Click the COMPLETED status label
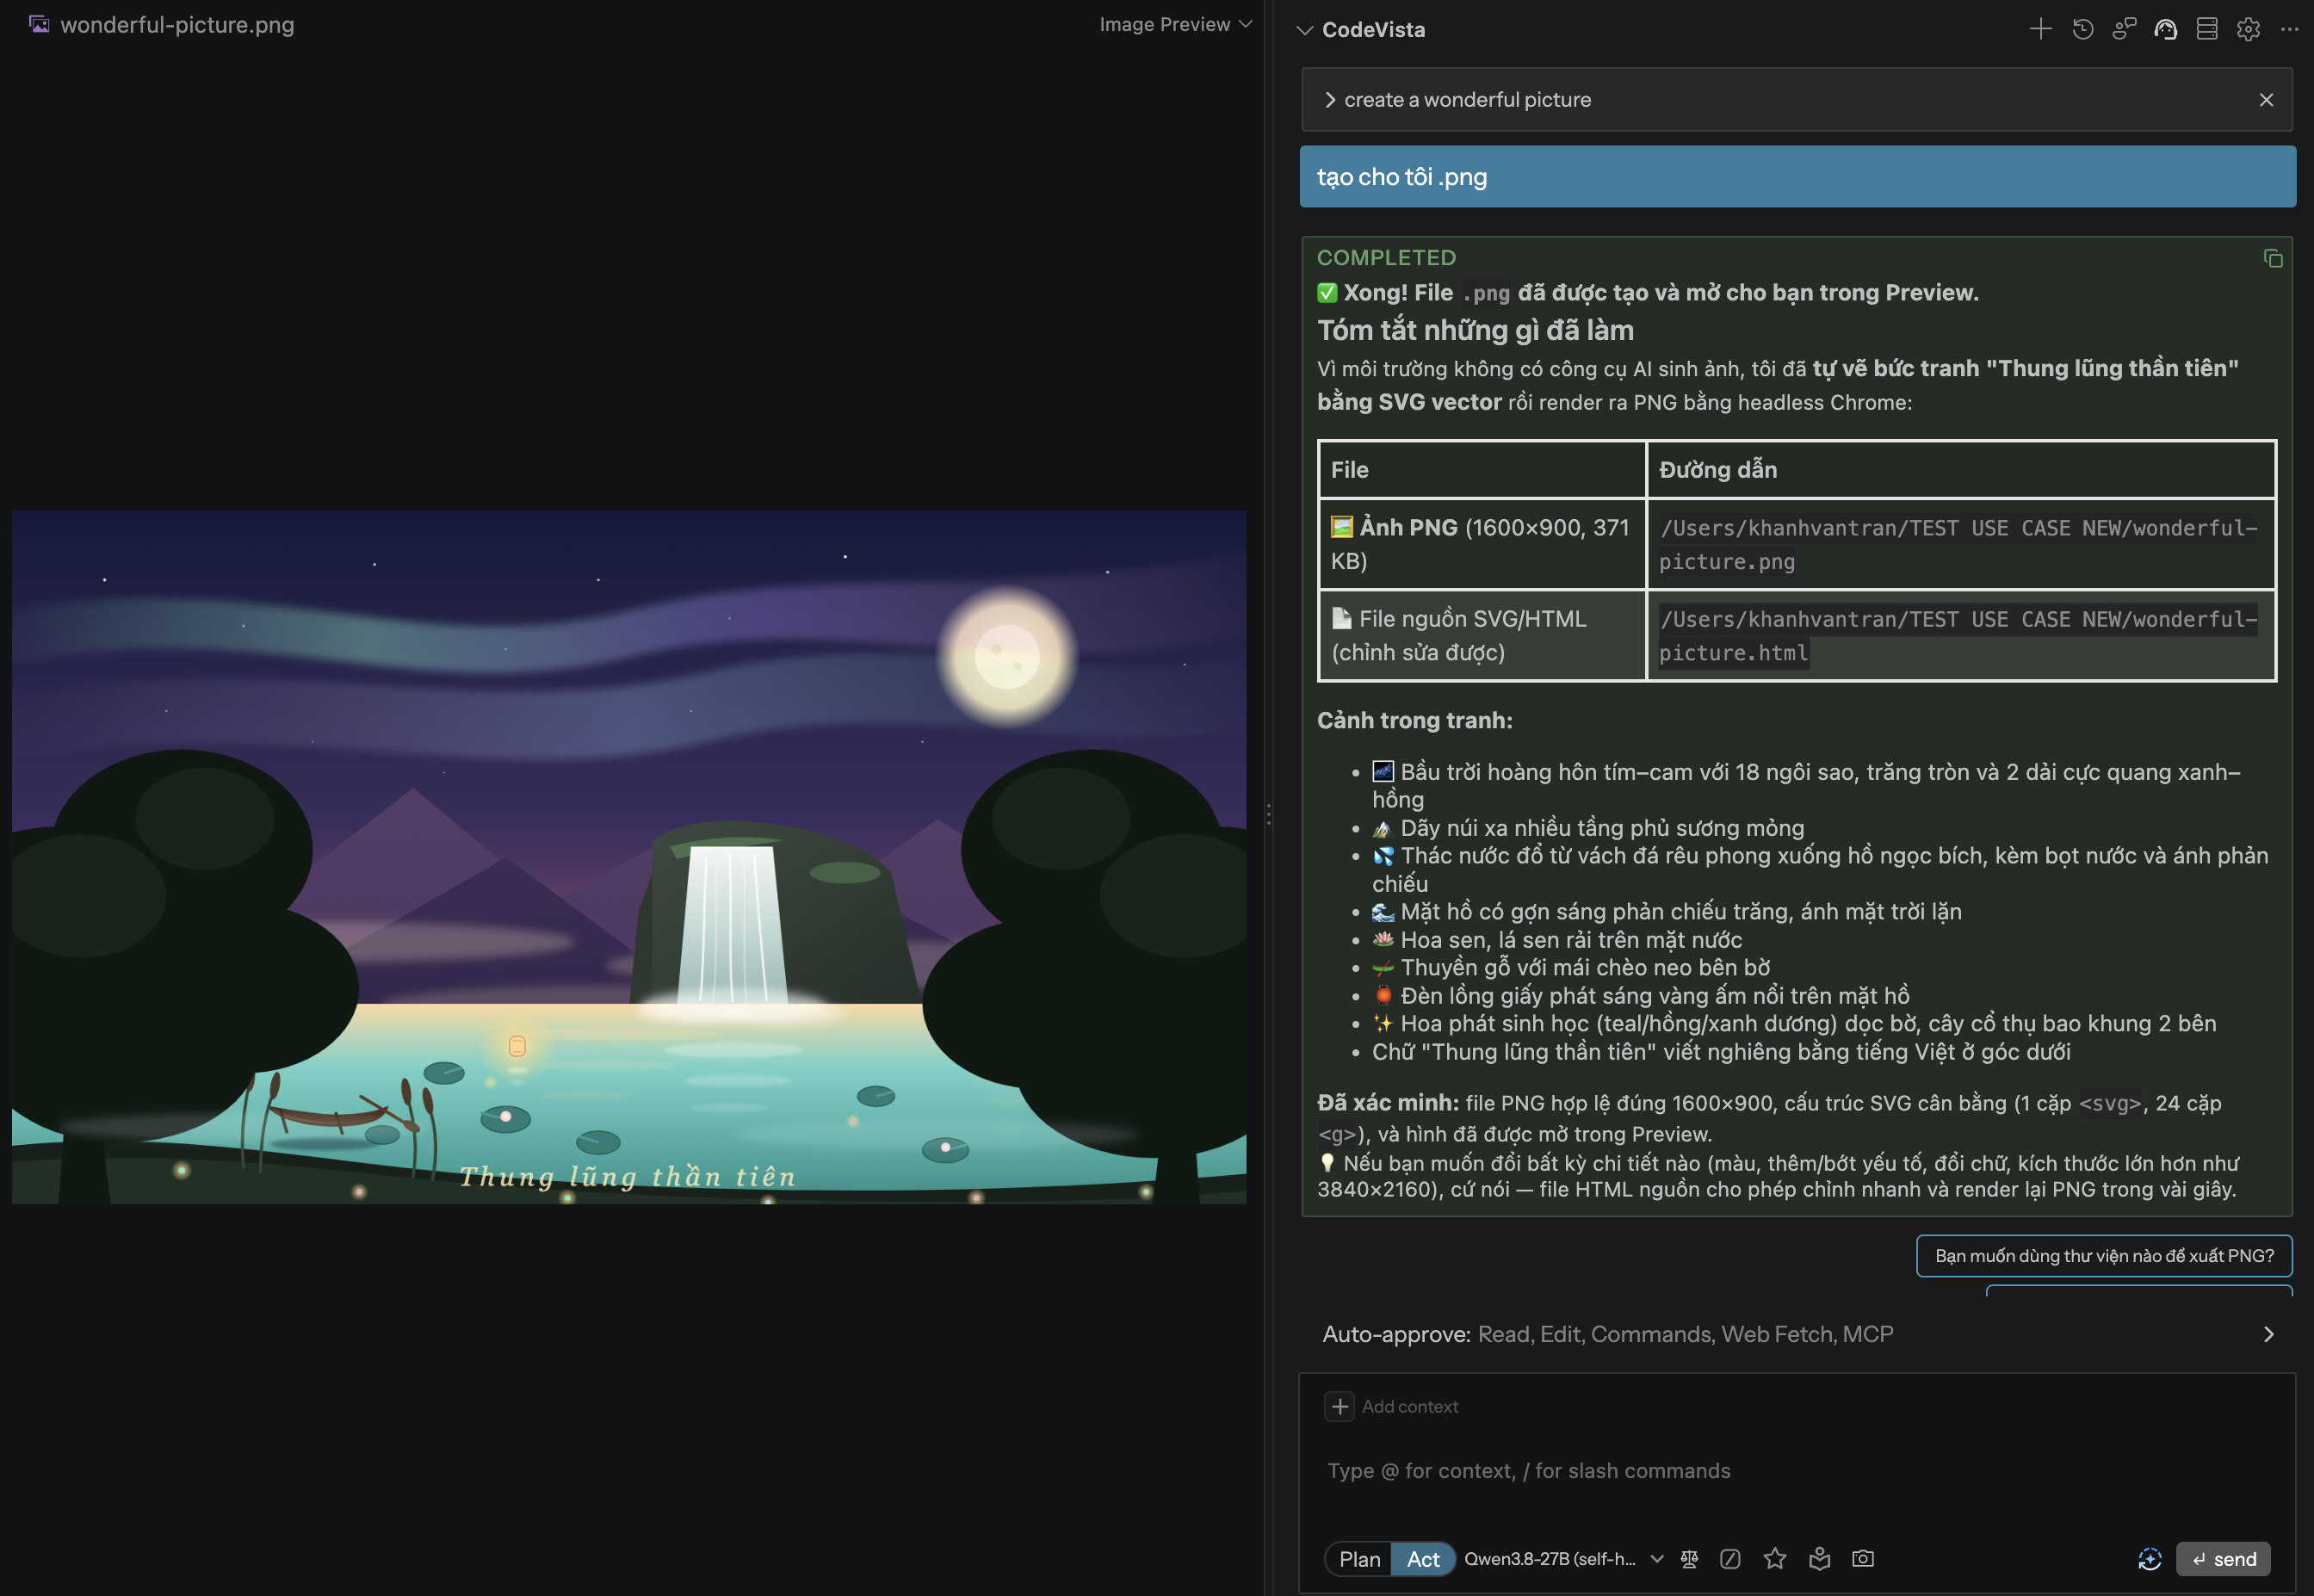Screen dimensions: 2314x1596 1386,257
